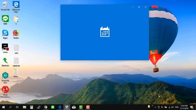Screen dimensions: 196x110
Task: Open Mail app from taskbar
Action: tap(74, 107)
